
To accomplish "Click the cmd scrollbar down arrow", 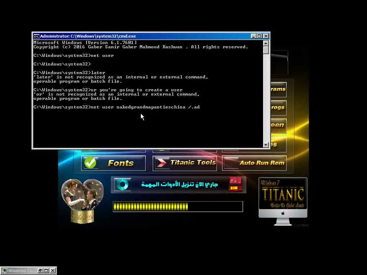I will click(266, 145).
